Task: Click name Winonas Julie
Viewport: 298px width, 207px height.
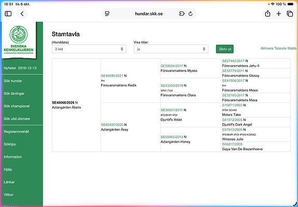Action: pyautogui.click(x=233, y=139)
